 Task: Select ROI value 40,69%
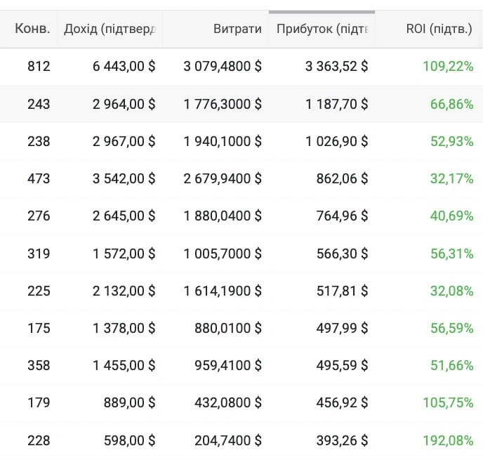pos(451,216)
